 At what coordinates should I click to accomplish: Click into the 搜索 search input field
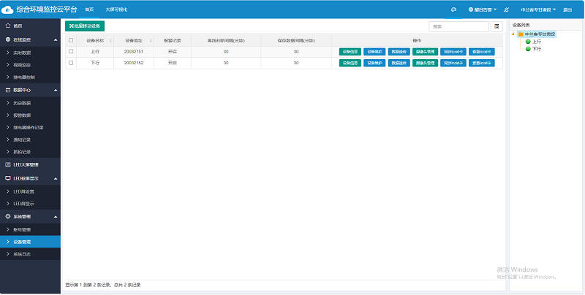pyautogui.click(x=458, y=26)
